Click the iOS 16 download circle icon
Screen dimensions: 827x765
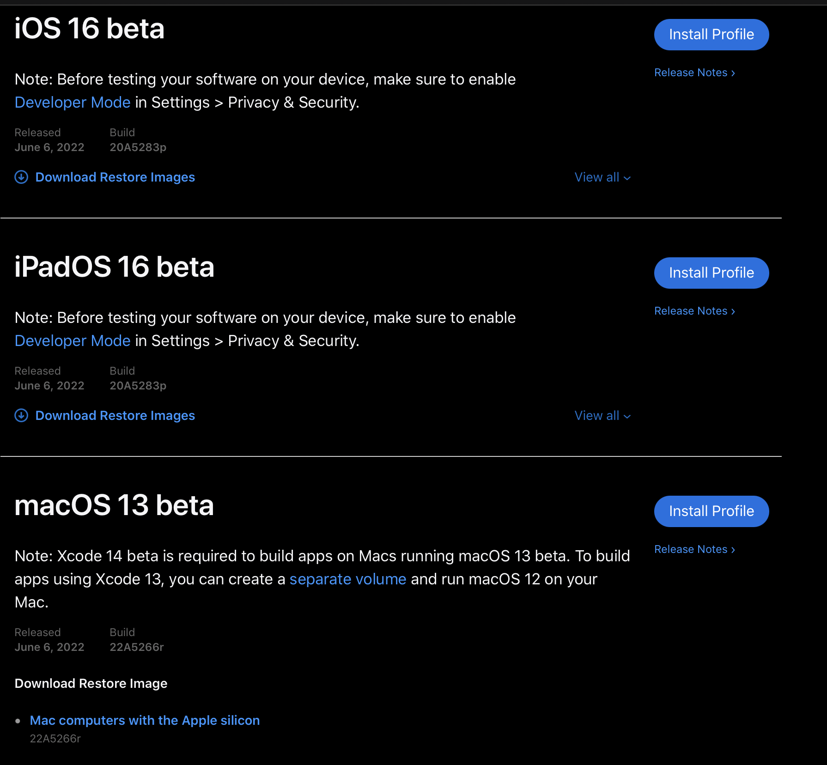(x=21, y=177)
